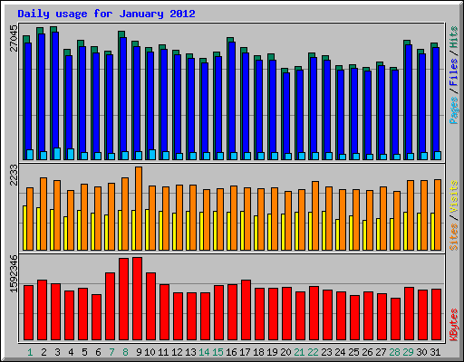Click day 28 on the x-axis
This screenshot has width=464, height=362.
click(x=394, y=352)
